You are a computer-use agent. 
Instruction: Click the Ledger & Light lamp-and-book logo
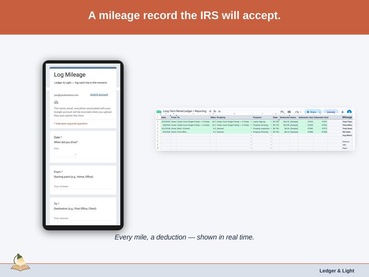click(x=20, y=263)
